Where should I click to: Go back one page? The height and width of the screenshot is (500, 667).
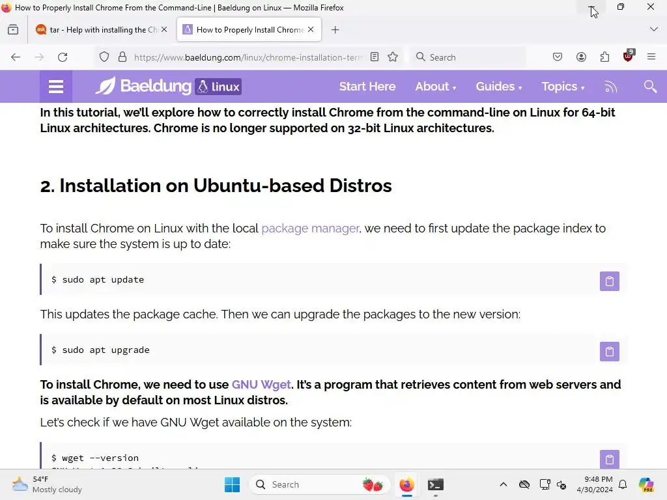click(x=16, y=57)
